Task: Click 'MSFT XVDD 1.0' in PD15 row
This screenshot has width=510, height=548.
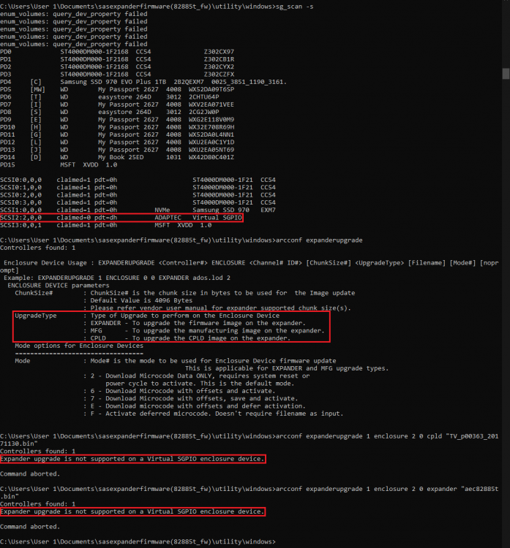Action: [x=89, y=165]
